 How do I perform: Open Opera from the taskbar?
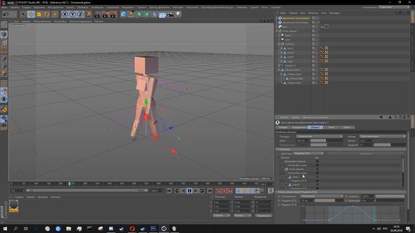pos(132,228)
